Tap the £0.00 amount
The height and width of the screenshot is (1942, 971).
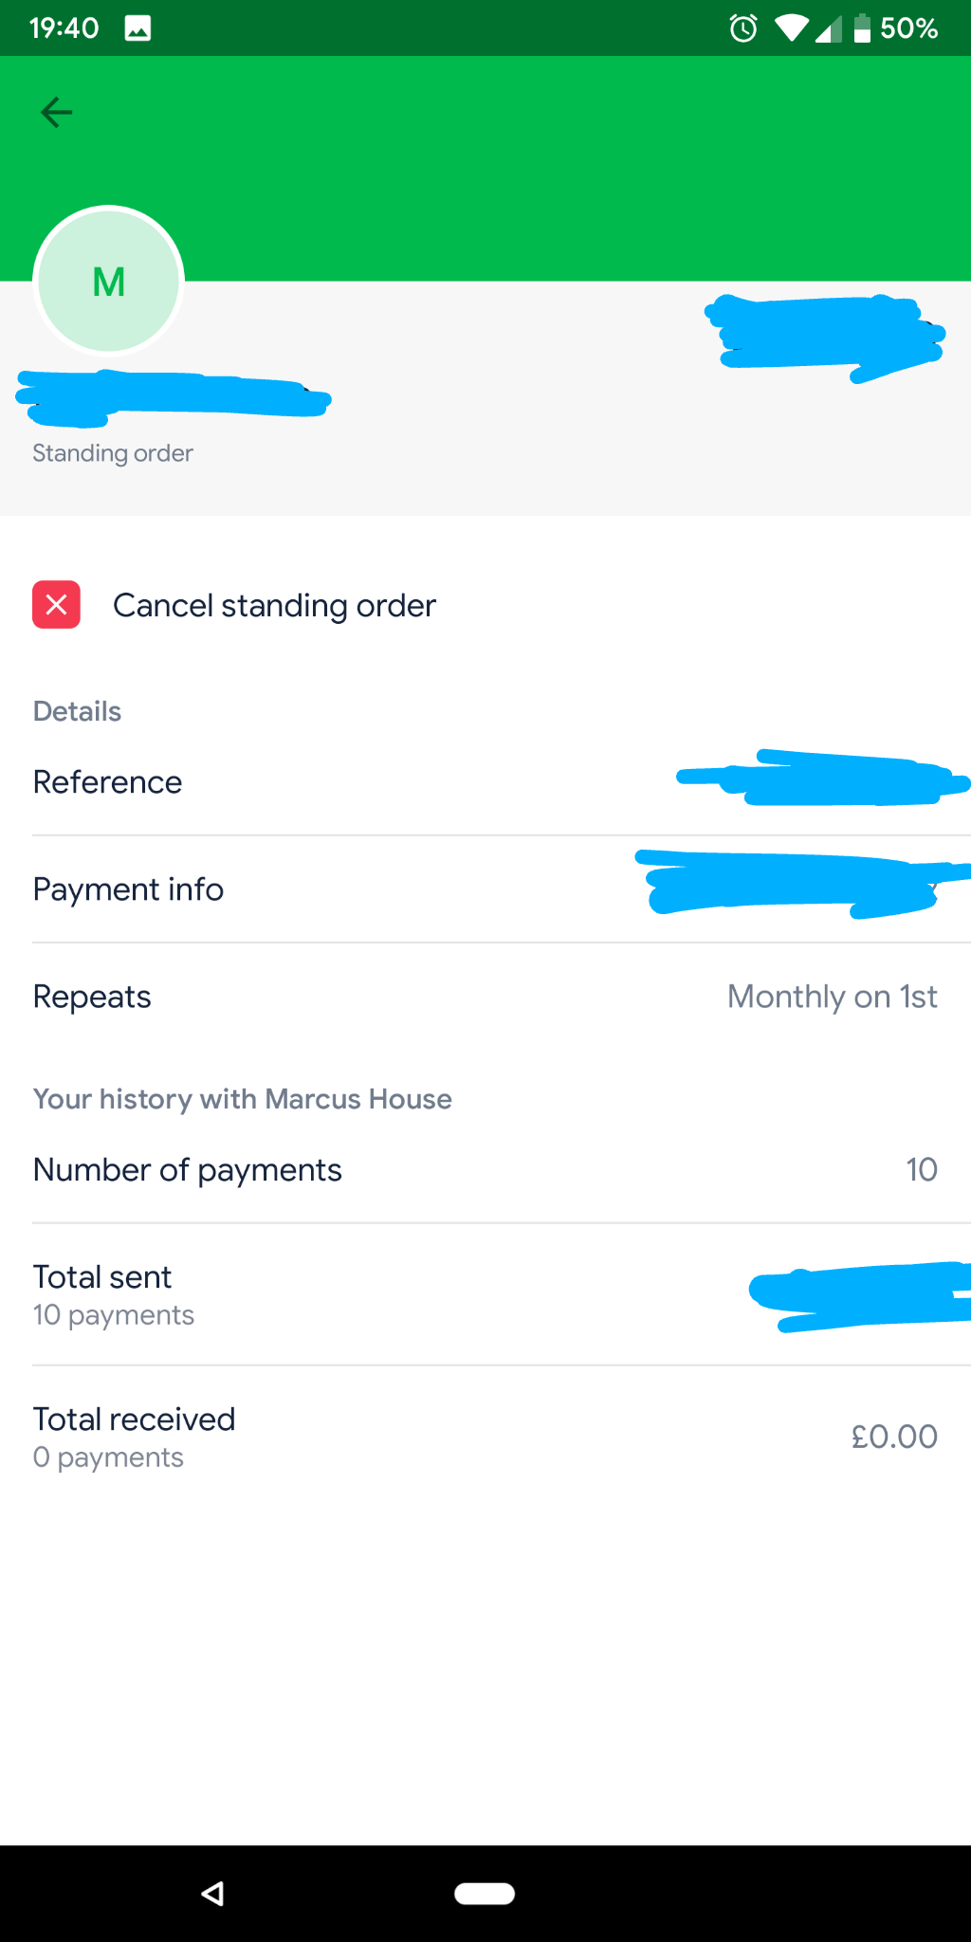[894, 1437]
